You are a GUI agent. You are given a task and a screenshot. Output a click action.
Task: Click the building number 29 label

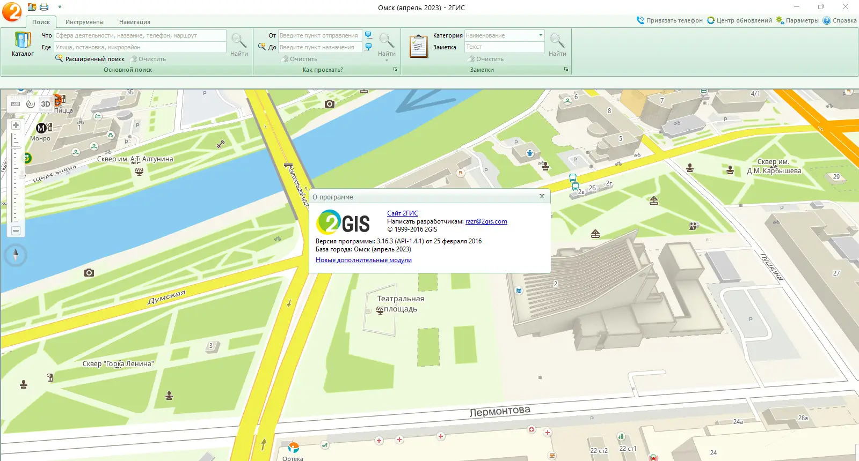(x=836, y=176)
